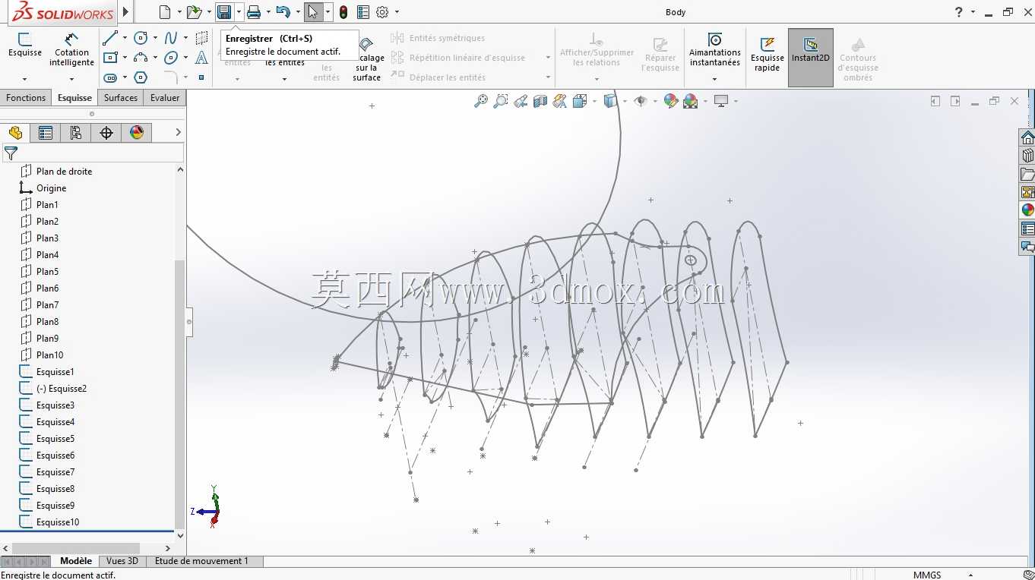Activate the Select arrow tool
The image size is (1035, 580).
[x=313, y=12]
